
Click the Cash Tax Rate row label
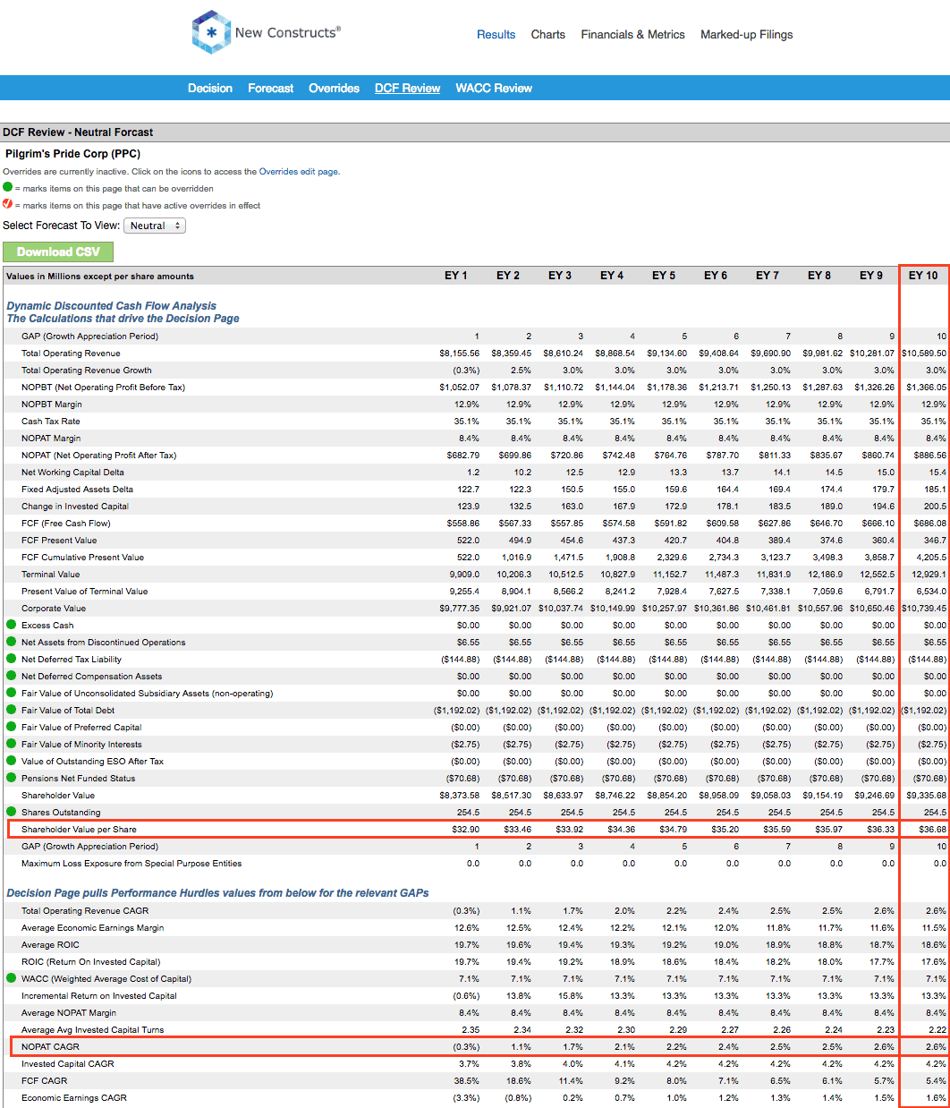pos(51,422)
